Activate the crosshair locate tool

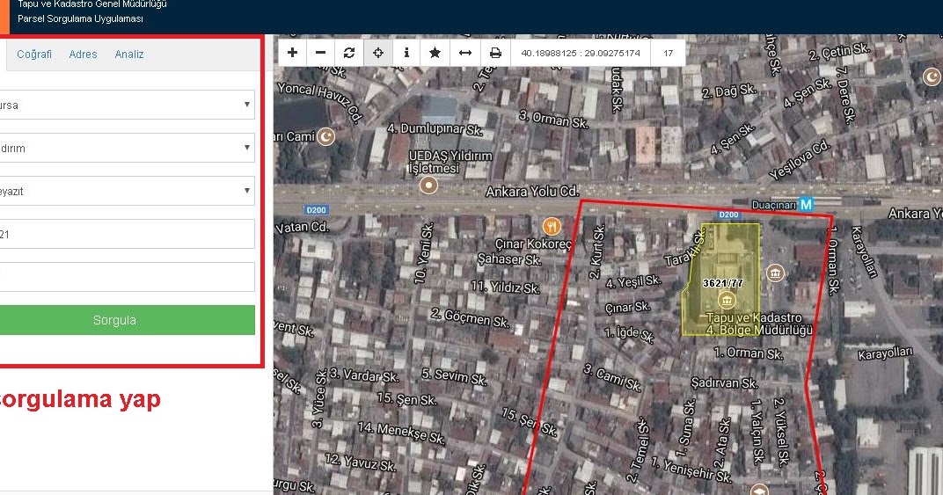click(377, 53)
